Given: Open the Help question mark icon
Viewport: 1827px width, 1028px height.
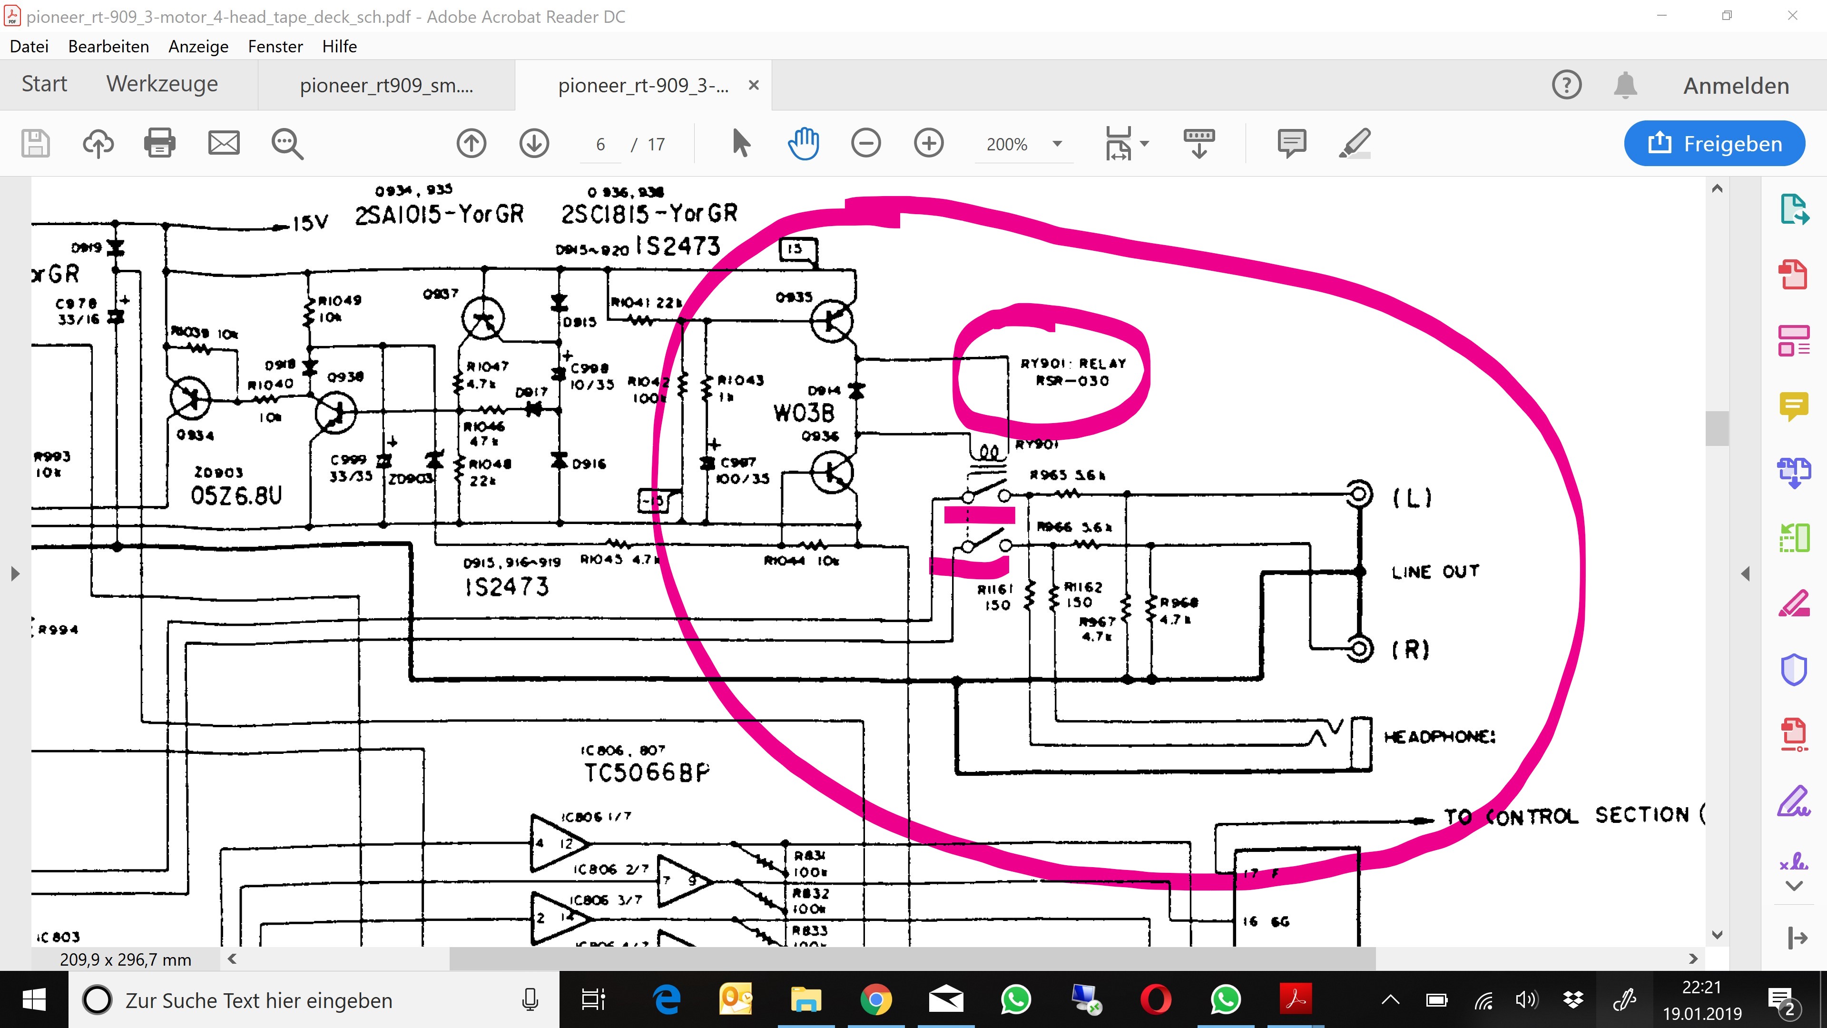Looking at the screenshot, I should coord(1567,85).
